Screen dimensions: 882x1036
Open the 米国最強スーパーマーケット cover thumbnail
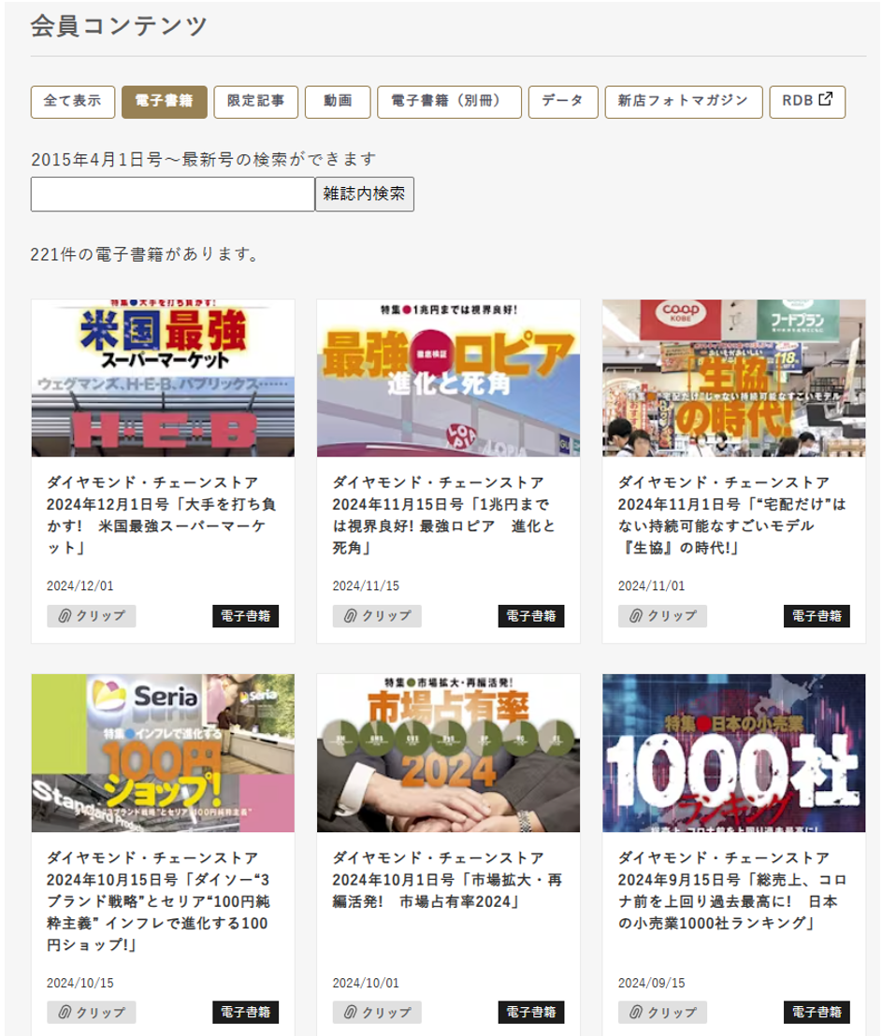coord(163,378)
